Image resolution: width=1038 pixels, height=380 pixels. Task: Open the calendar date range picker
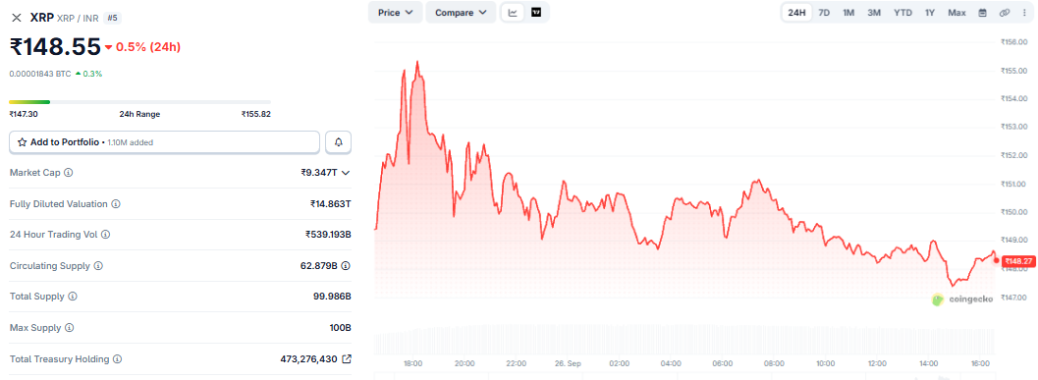click(x=982, y=13)
